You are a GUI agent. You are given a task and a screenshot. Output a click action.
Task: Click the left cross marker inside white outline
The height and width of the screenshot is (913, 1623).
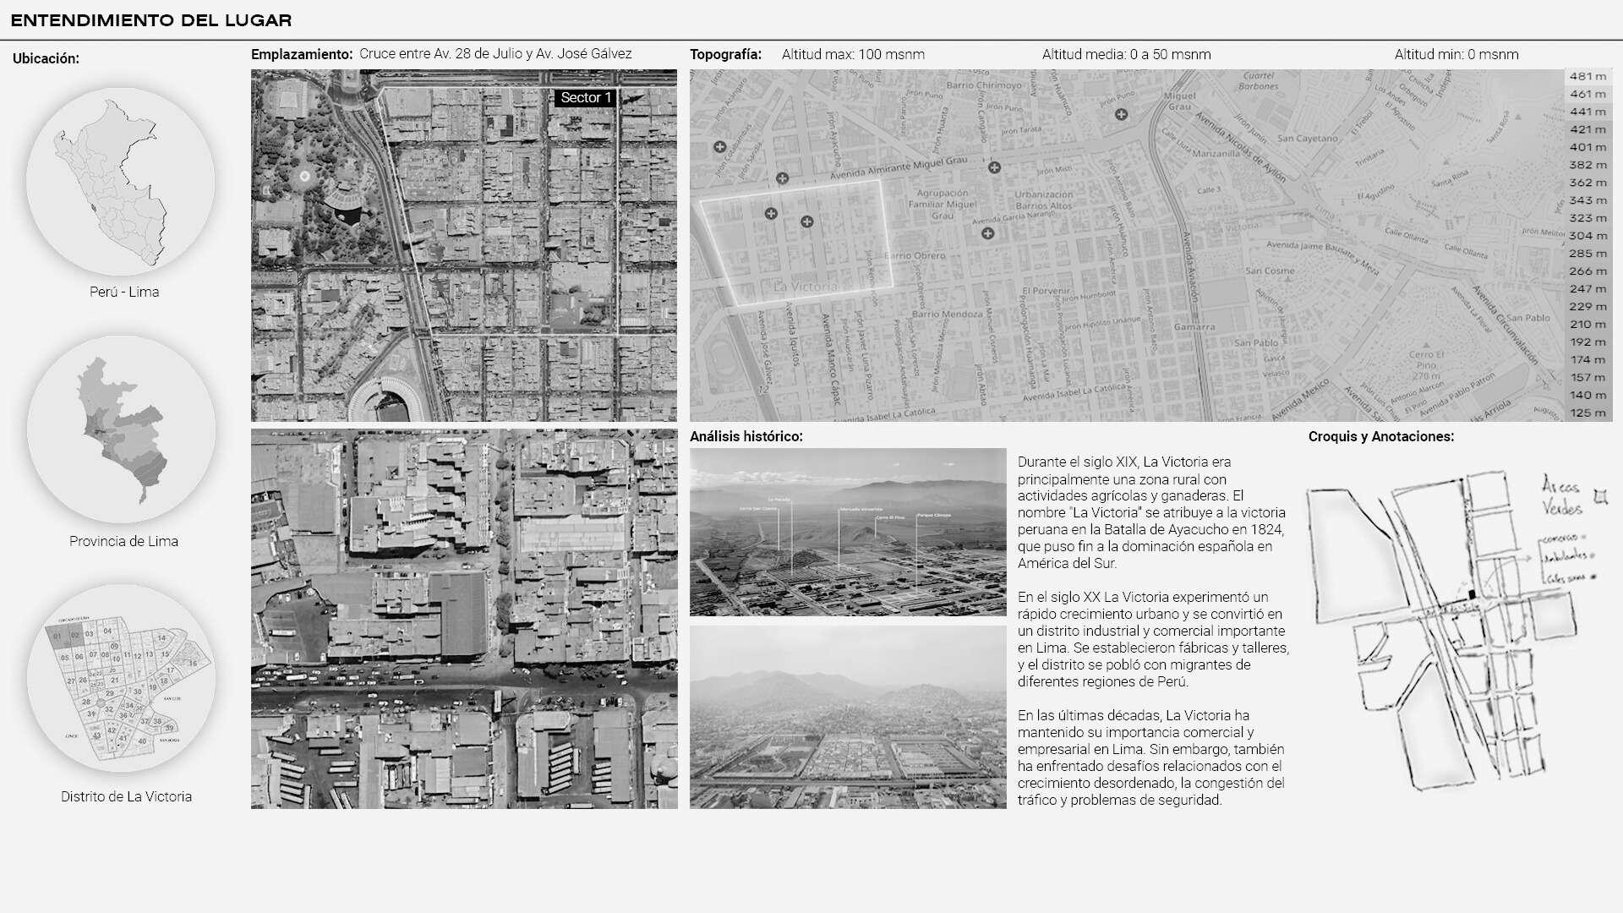(x=771, y=214)
